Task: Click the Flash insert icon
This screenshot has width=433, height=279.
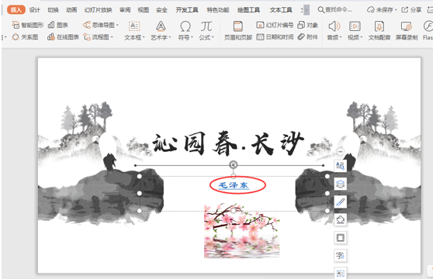Action: coord(428,26)
